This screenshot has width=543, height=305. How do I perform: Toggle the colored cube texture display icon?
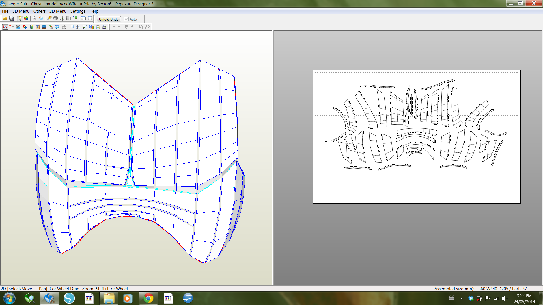26,19
